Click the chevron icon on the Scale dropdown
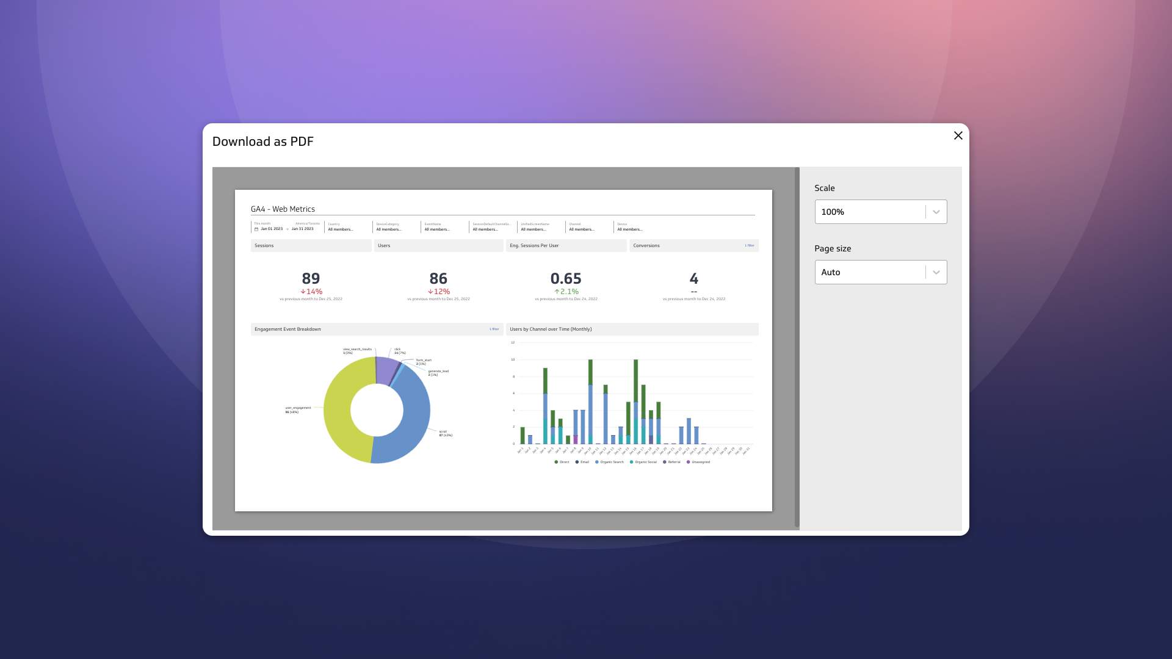Viewport: 1172px width, 659px height. 936,212
